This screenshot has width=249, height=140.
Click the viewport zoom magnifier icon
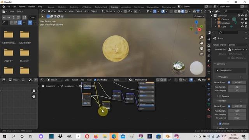pyautogui.click(x=202, y=37)
